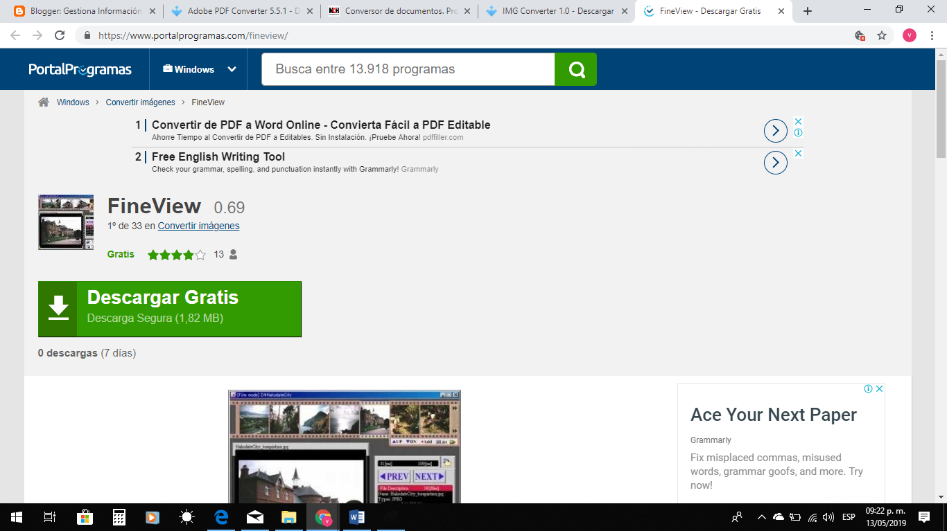Click the ad info icon beside the PDF ad
The image size is (947, 531).
pyautogui.click(x=798, y=132)
